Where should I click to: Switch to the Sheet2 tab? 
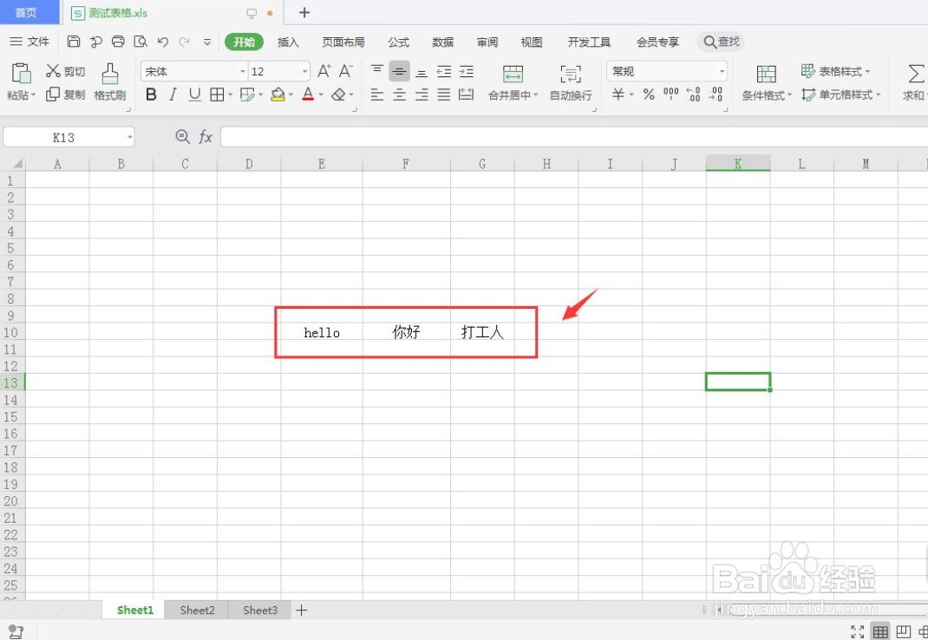pyautogui.click(x=196, y=610)
